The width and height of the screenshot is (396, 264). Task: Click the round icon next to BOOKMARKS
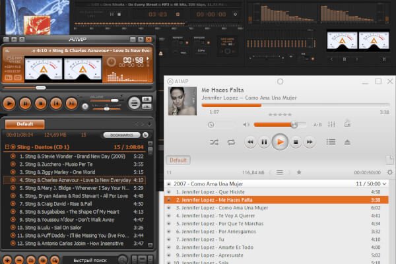145,135
